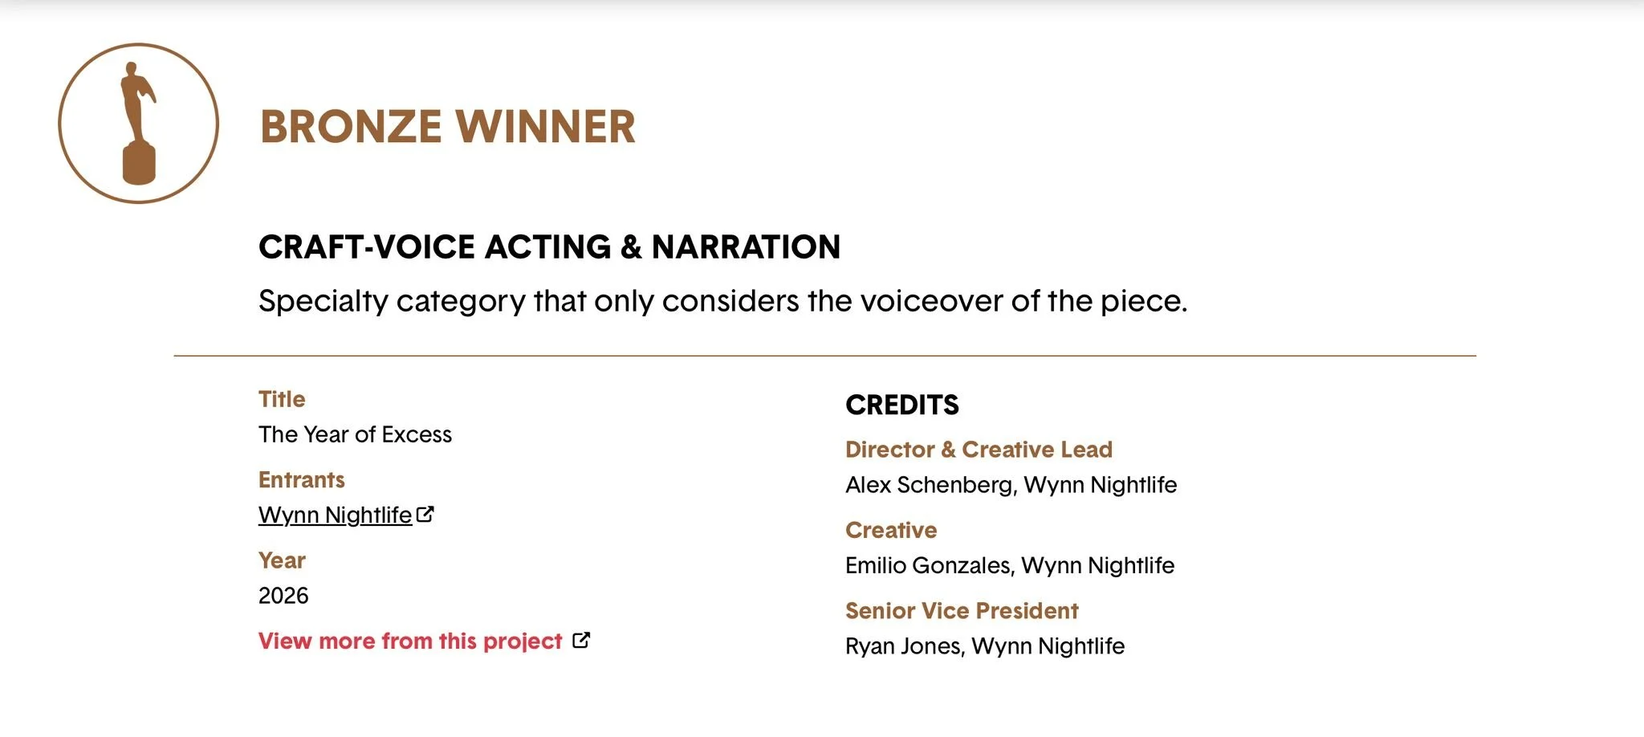Click external icon after View more from this project
The image size is (1644, 737).
[581, 640]
